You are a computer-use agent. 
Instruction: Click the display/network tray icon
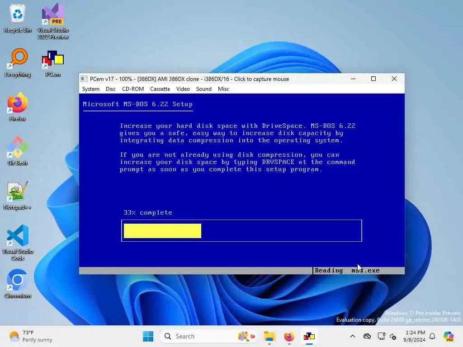coord(381,336)
